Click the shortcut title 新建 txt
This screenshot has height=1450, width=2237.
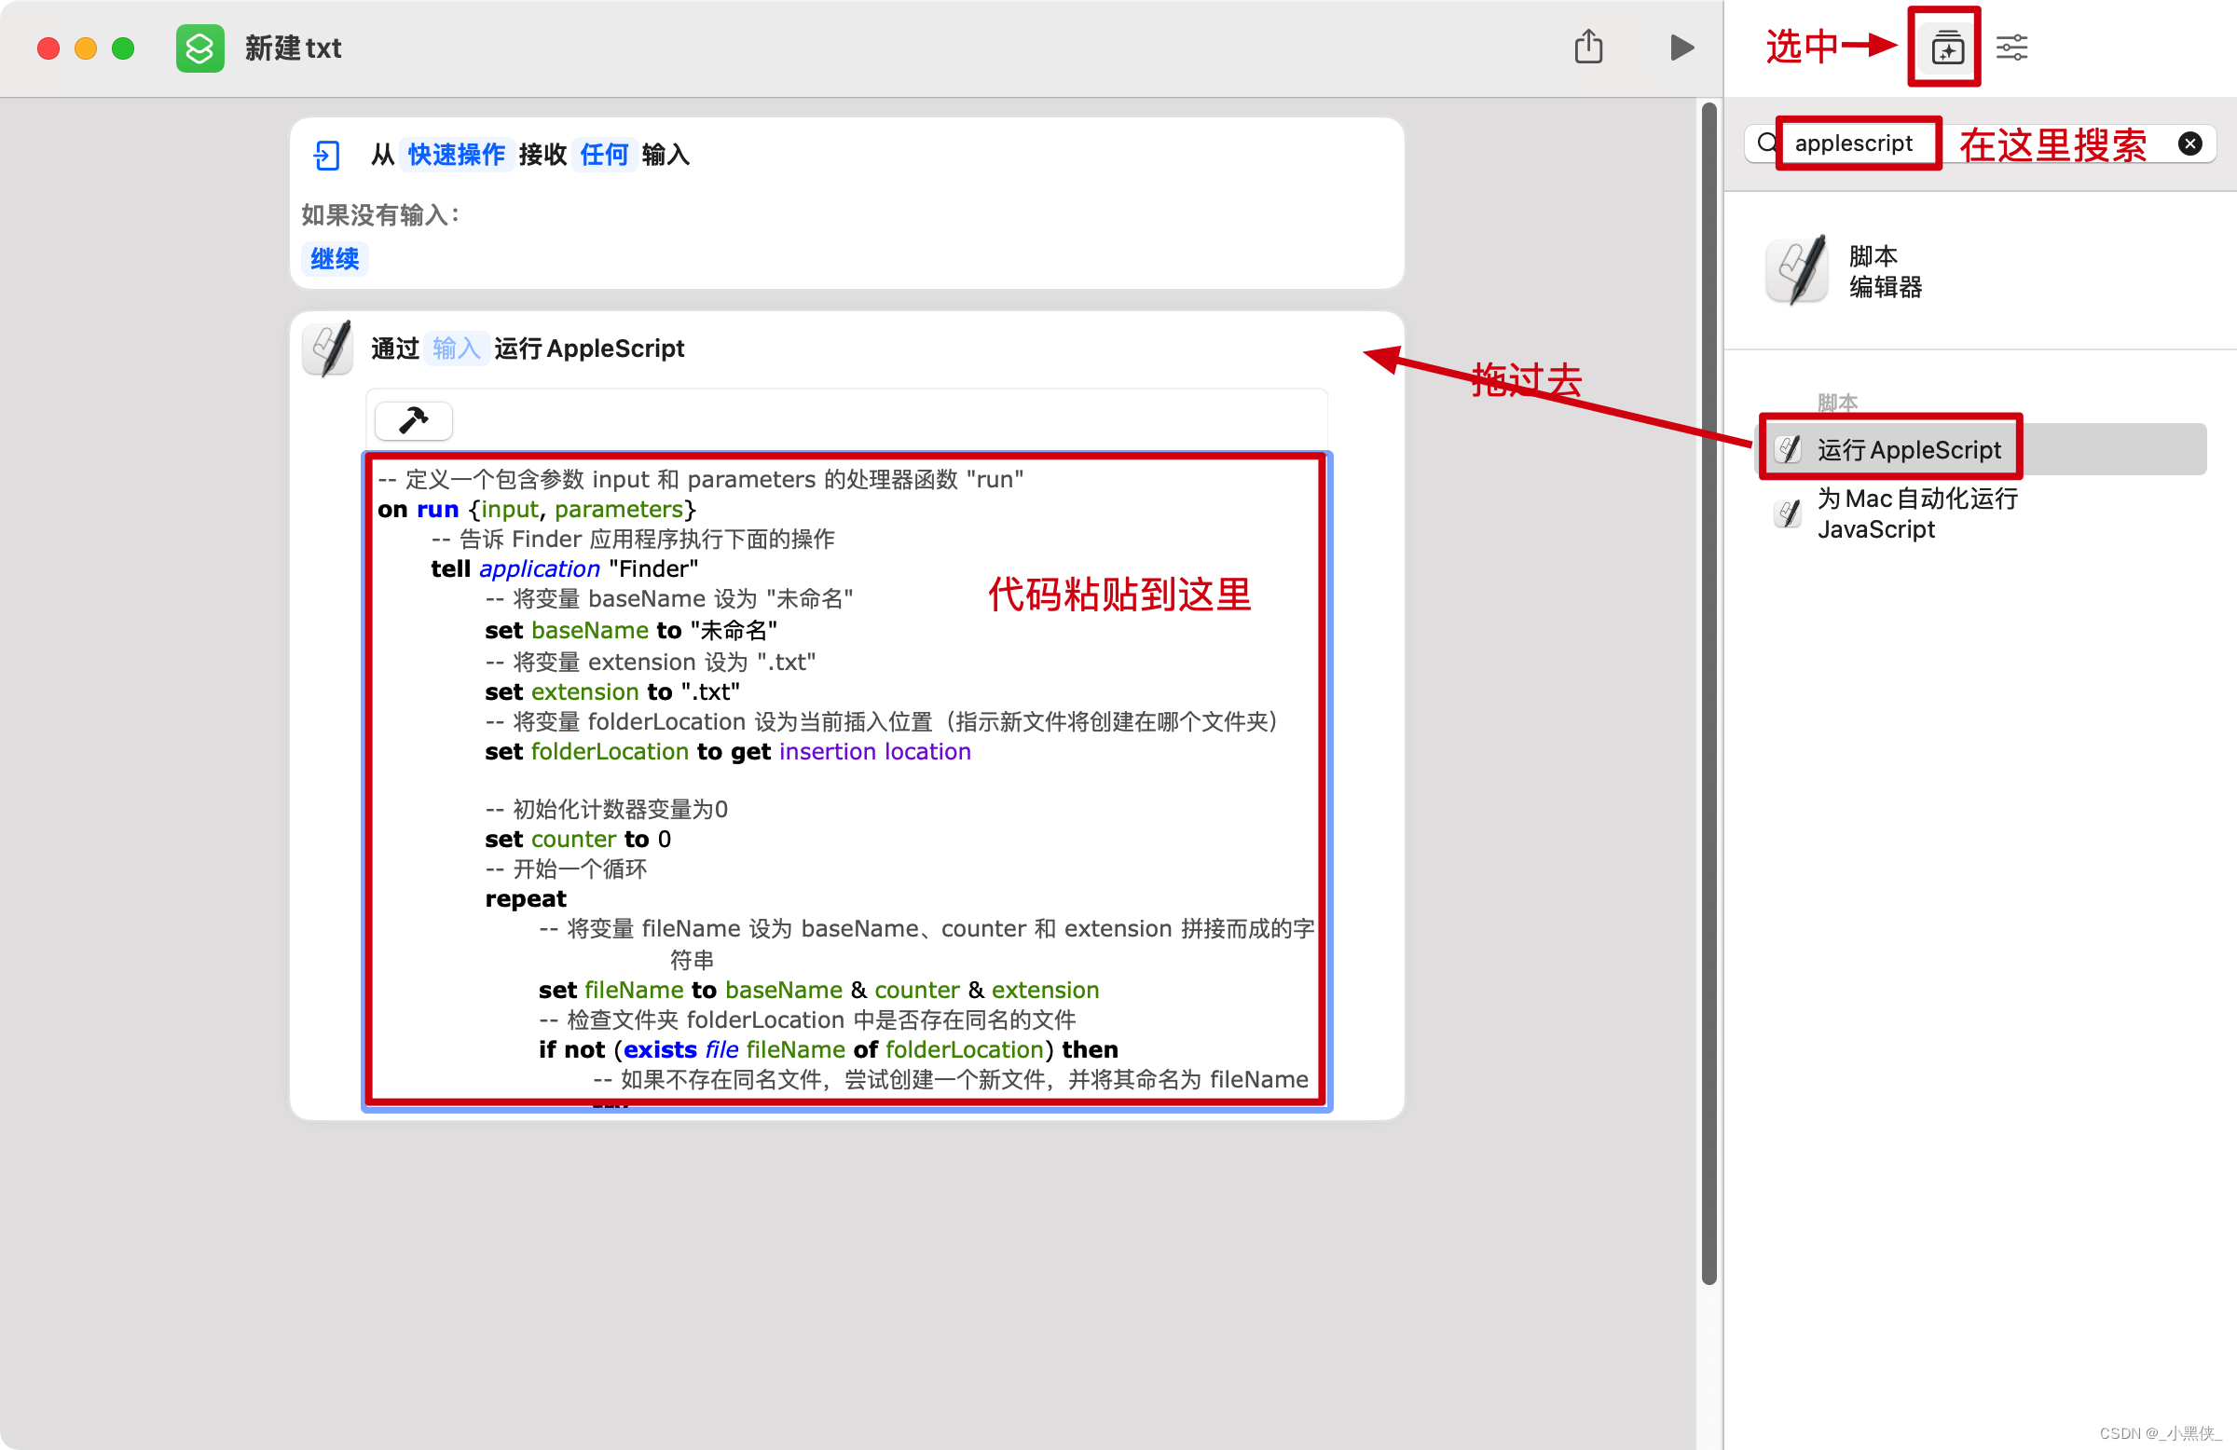point(294,48)
